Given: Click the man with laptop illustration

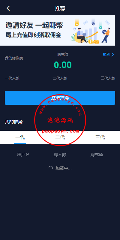Looking at the screenshot, I should pyautogui.click(x=81, y=35).
